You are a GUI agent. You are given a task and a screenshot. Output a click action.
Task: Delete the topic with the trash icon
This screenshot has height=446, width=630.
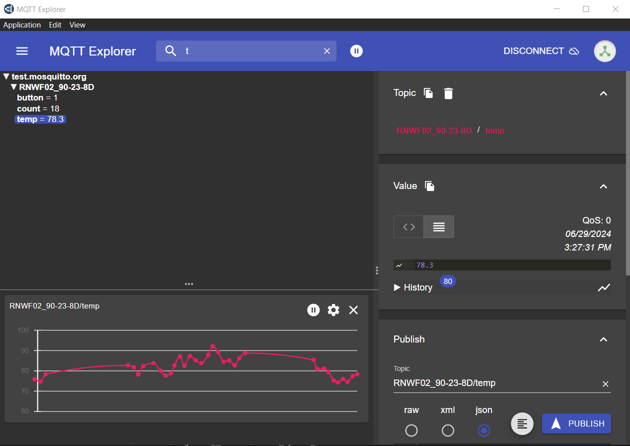[x=448, y=93]
